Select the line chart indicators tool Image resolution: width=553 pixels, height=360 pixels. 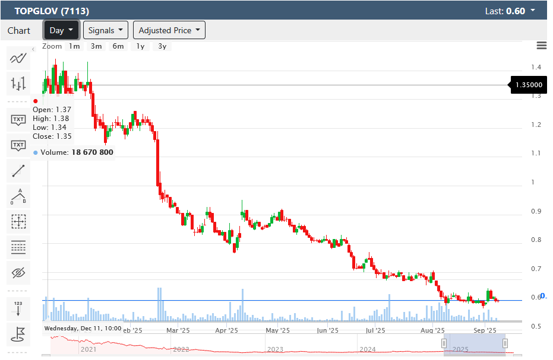18,58
